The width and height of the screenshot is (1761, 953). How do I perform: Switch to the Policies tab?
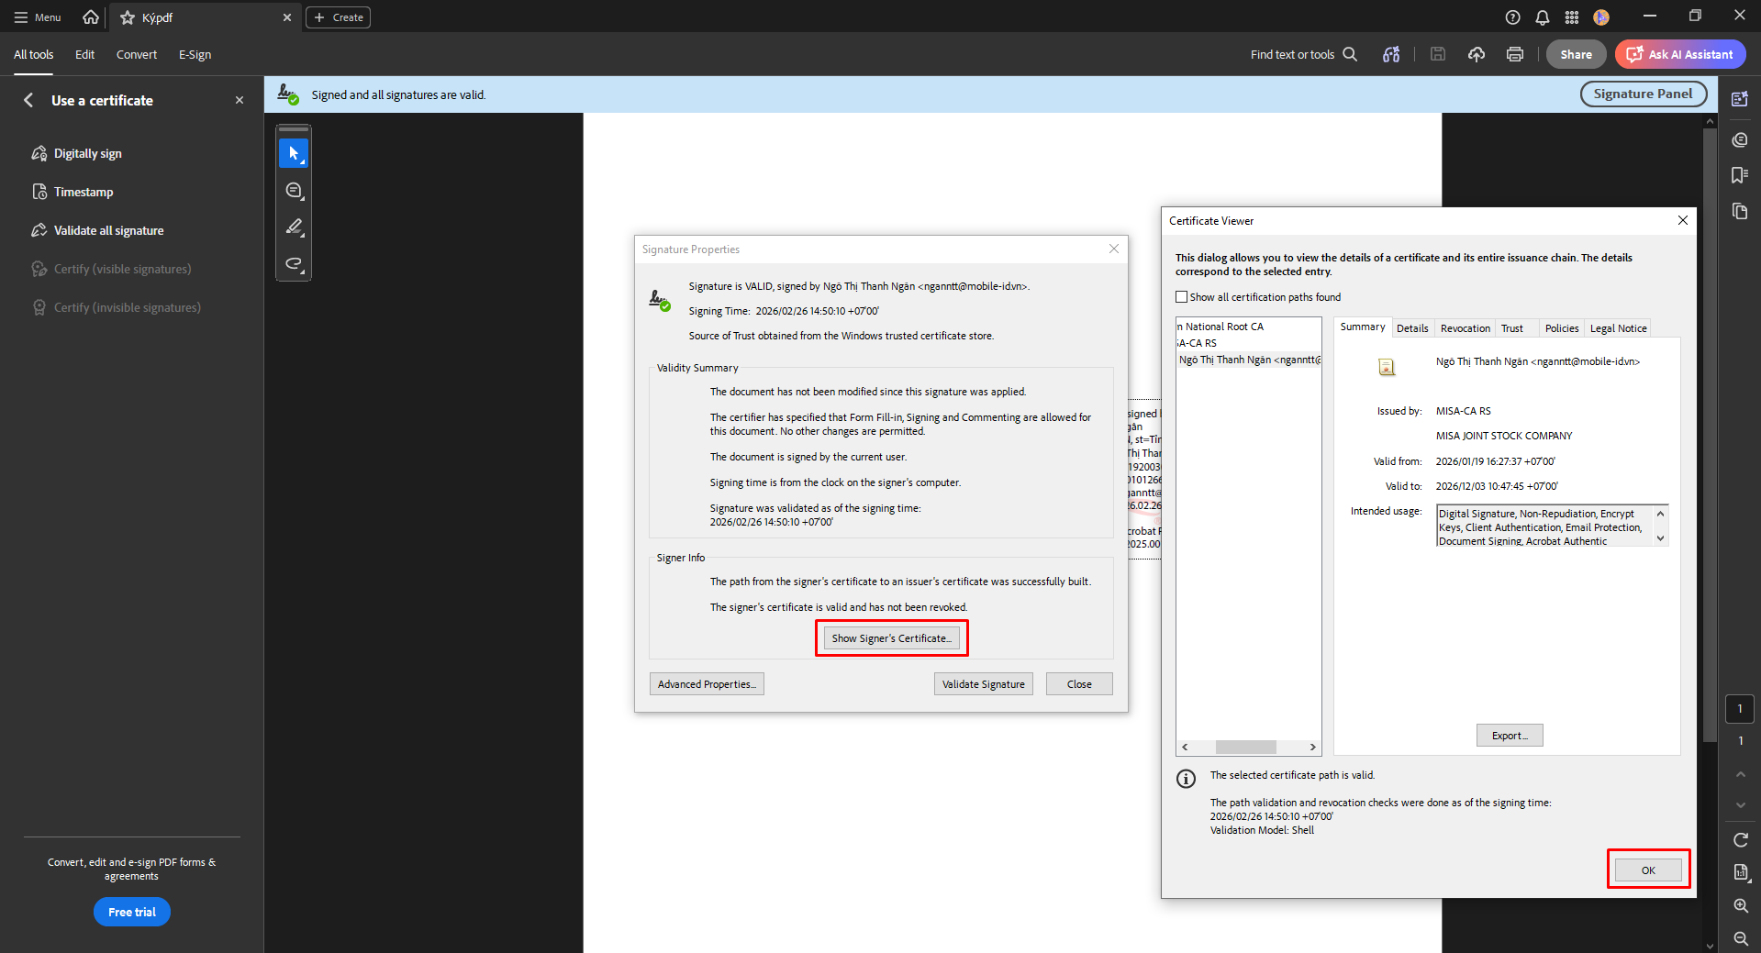1562,328
